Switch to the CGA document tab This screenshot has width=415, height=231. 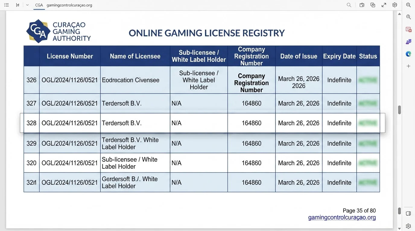point(39,5)
